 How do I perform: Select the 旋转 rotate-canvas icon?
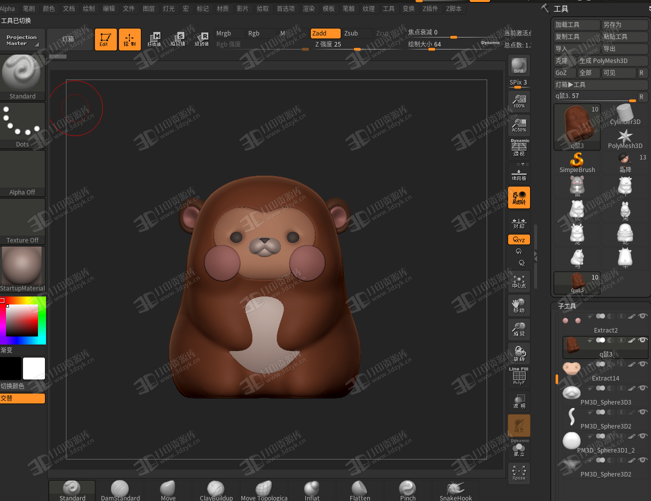(519, 353)
